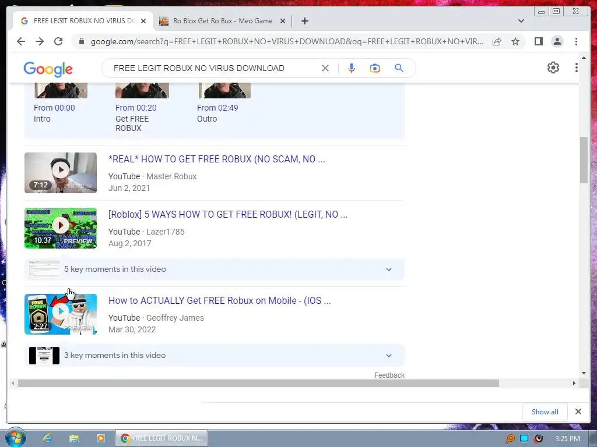Click the browser forward arrow
Image resolution: width=597 pixels, height=447 pixels.
click(40, 41)
